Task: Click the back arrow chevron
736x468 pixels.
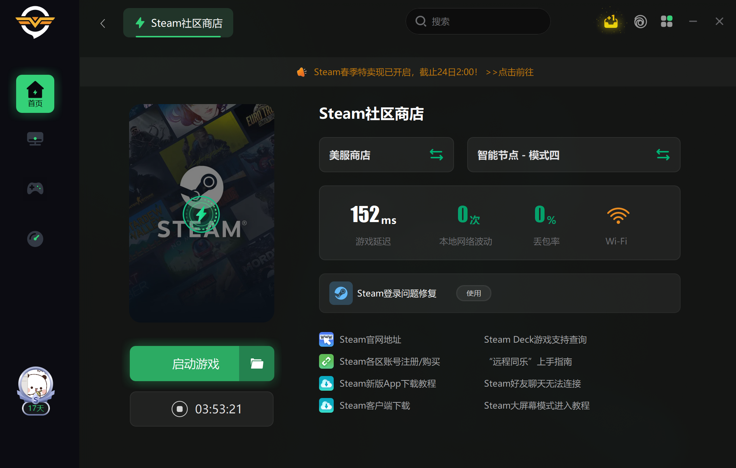Action: coord(103,23)
